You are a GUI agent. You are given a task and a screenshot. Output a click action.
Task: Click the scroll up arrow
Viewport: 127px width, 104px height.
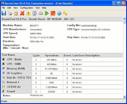pos(124,19)
